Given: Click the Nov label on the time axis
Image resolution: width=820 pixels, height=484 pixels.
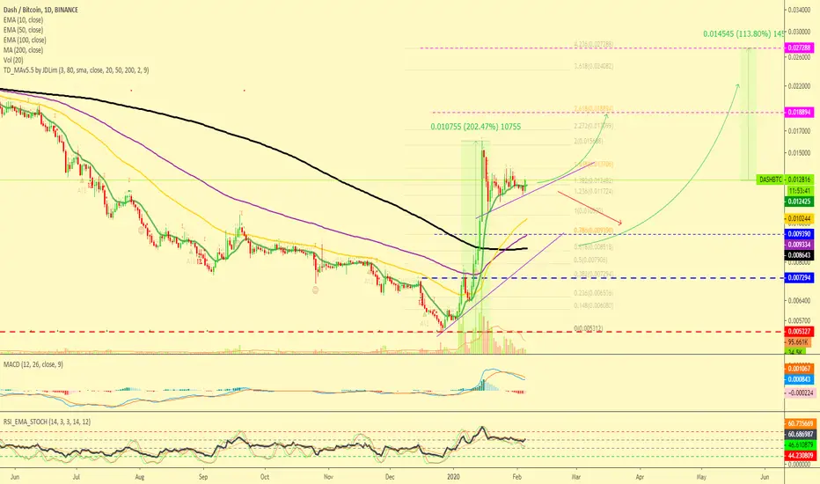Looking at the screenshot, I should 328,477.
